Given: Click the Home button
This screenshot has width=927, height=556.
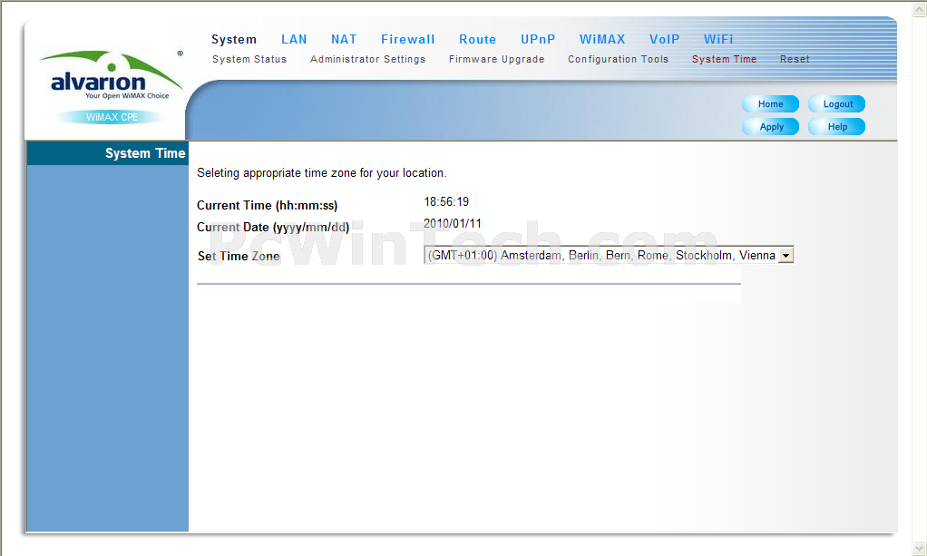Looking at the screenshot, I should [x=770, y=104].
